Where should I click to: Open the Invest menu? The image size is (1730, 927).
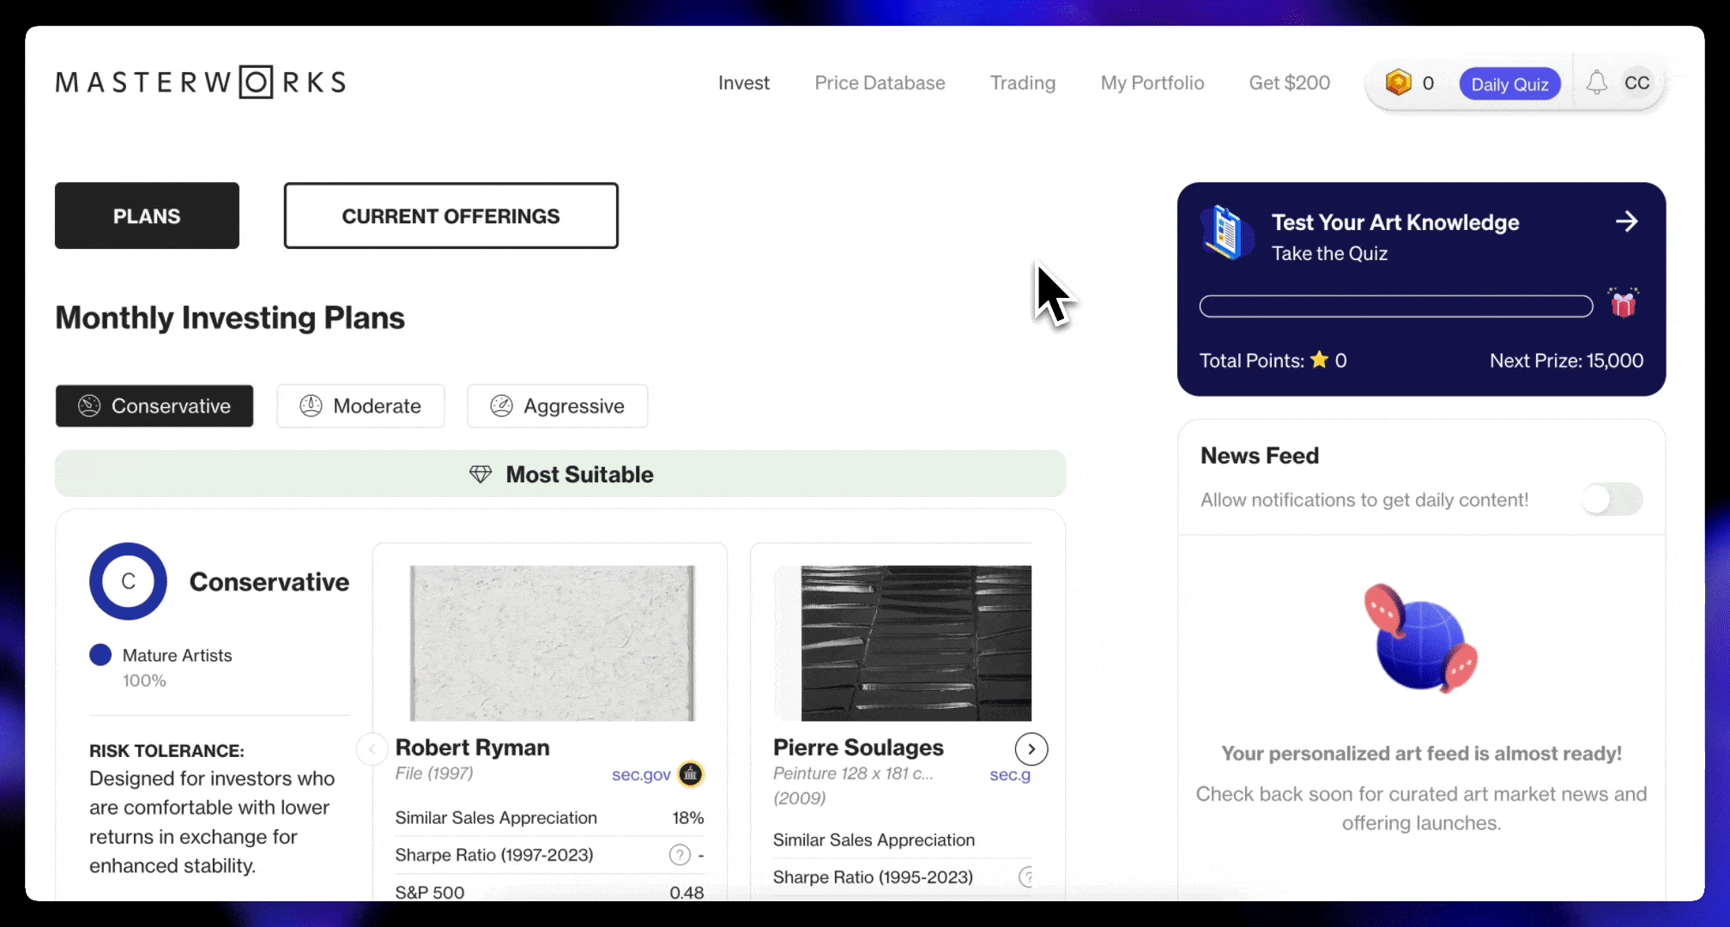[x=744, y=83]
